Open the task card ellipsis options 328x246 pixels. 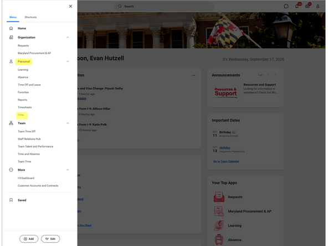point(194,75)
